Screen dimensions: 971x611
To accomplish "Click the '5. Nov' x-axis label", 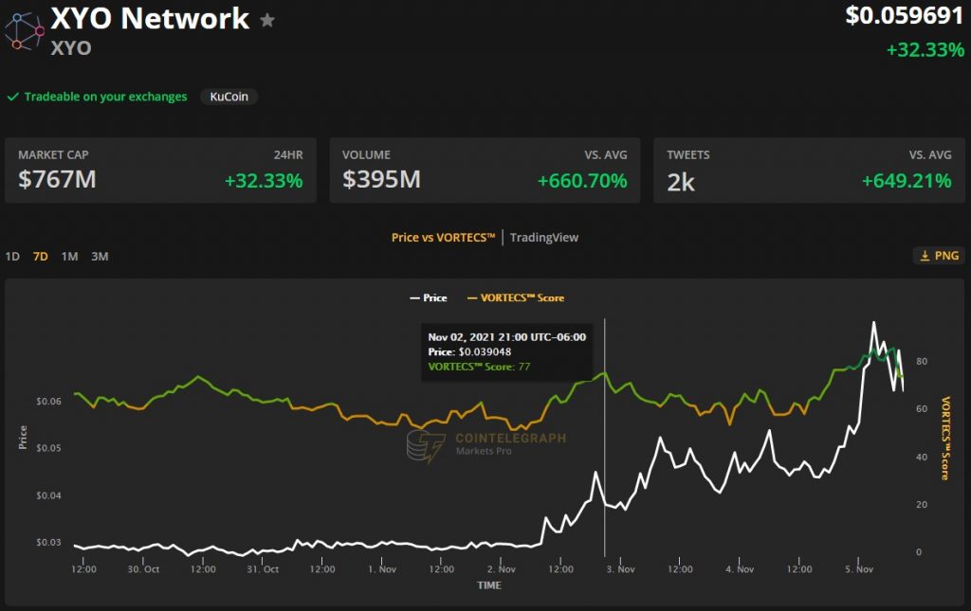I will point(859,569).
